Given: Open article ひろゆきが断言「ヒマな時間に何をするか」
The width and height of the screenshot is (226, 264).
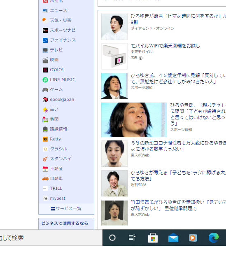Looking at the screenshot, I should coord(178,19).
